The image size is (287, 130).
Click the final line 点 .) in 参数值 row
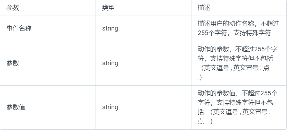205,121
